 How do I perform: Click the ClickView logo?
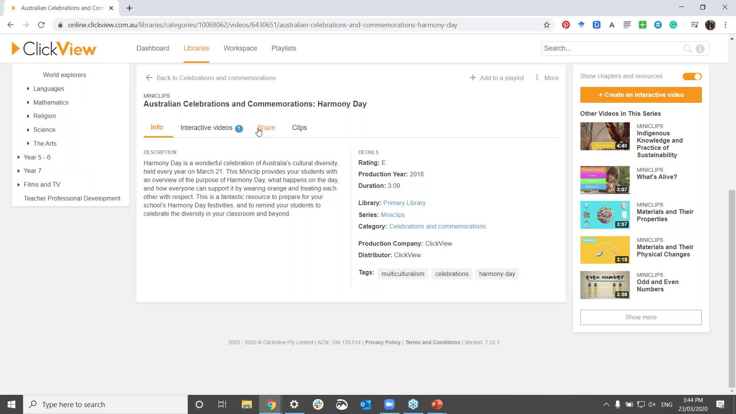click(x=54, y=49)
